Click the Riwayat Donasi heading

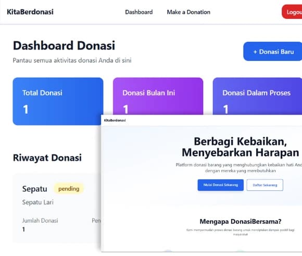47,158
